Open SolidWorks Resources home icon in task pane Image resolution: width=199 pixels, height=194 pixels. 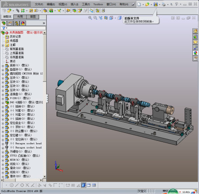click(195, 31)
